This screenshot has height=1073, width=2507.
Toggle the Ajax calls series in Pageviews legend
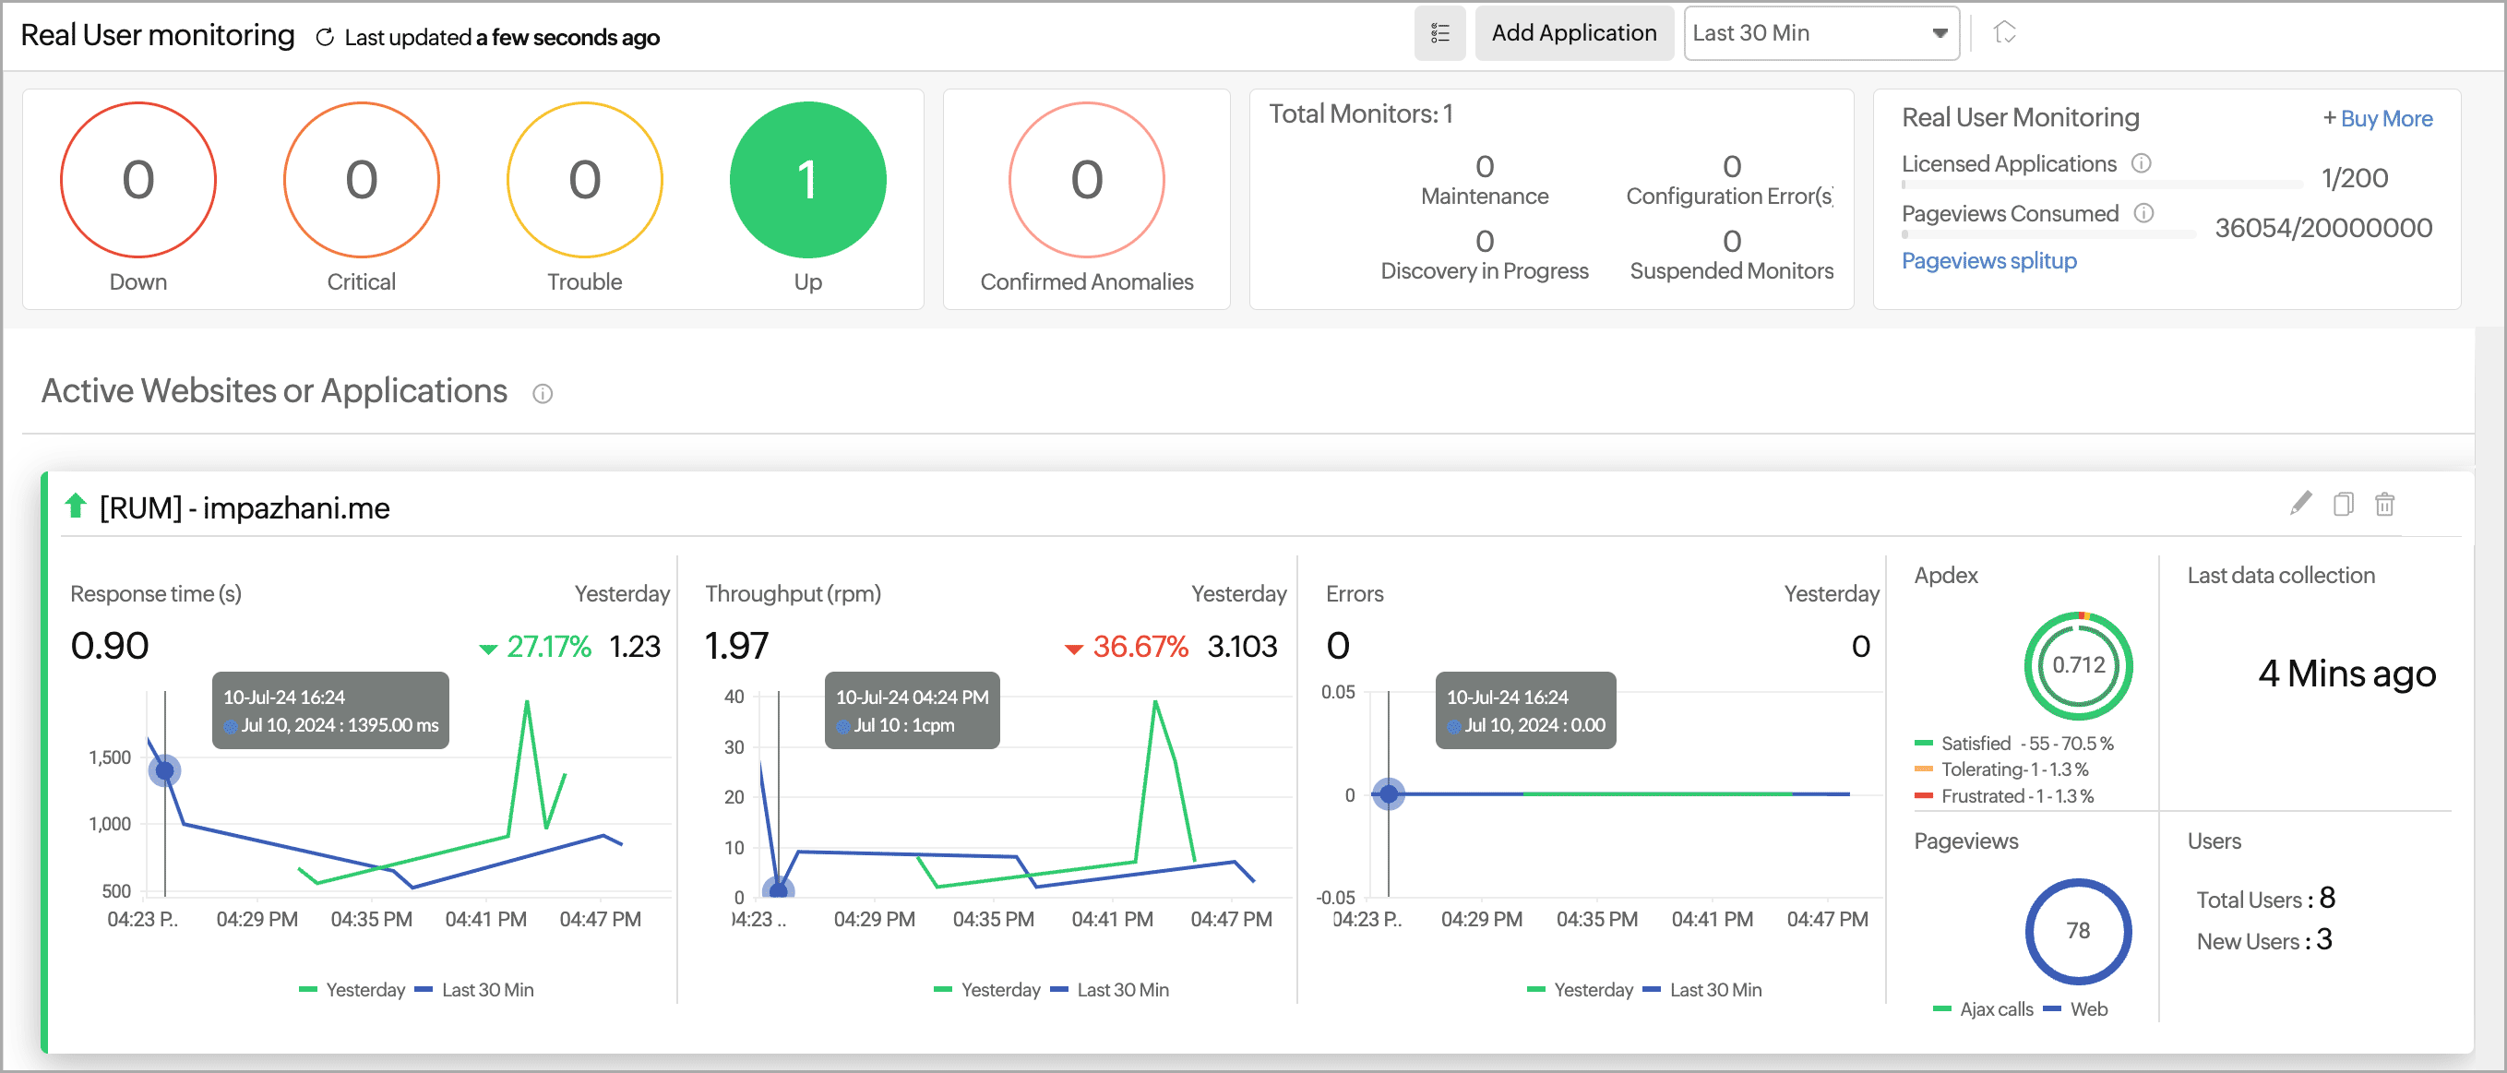pos(1996,1008)
